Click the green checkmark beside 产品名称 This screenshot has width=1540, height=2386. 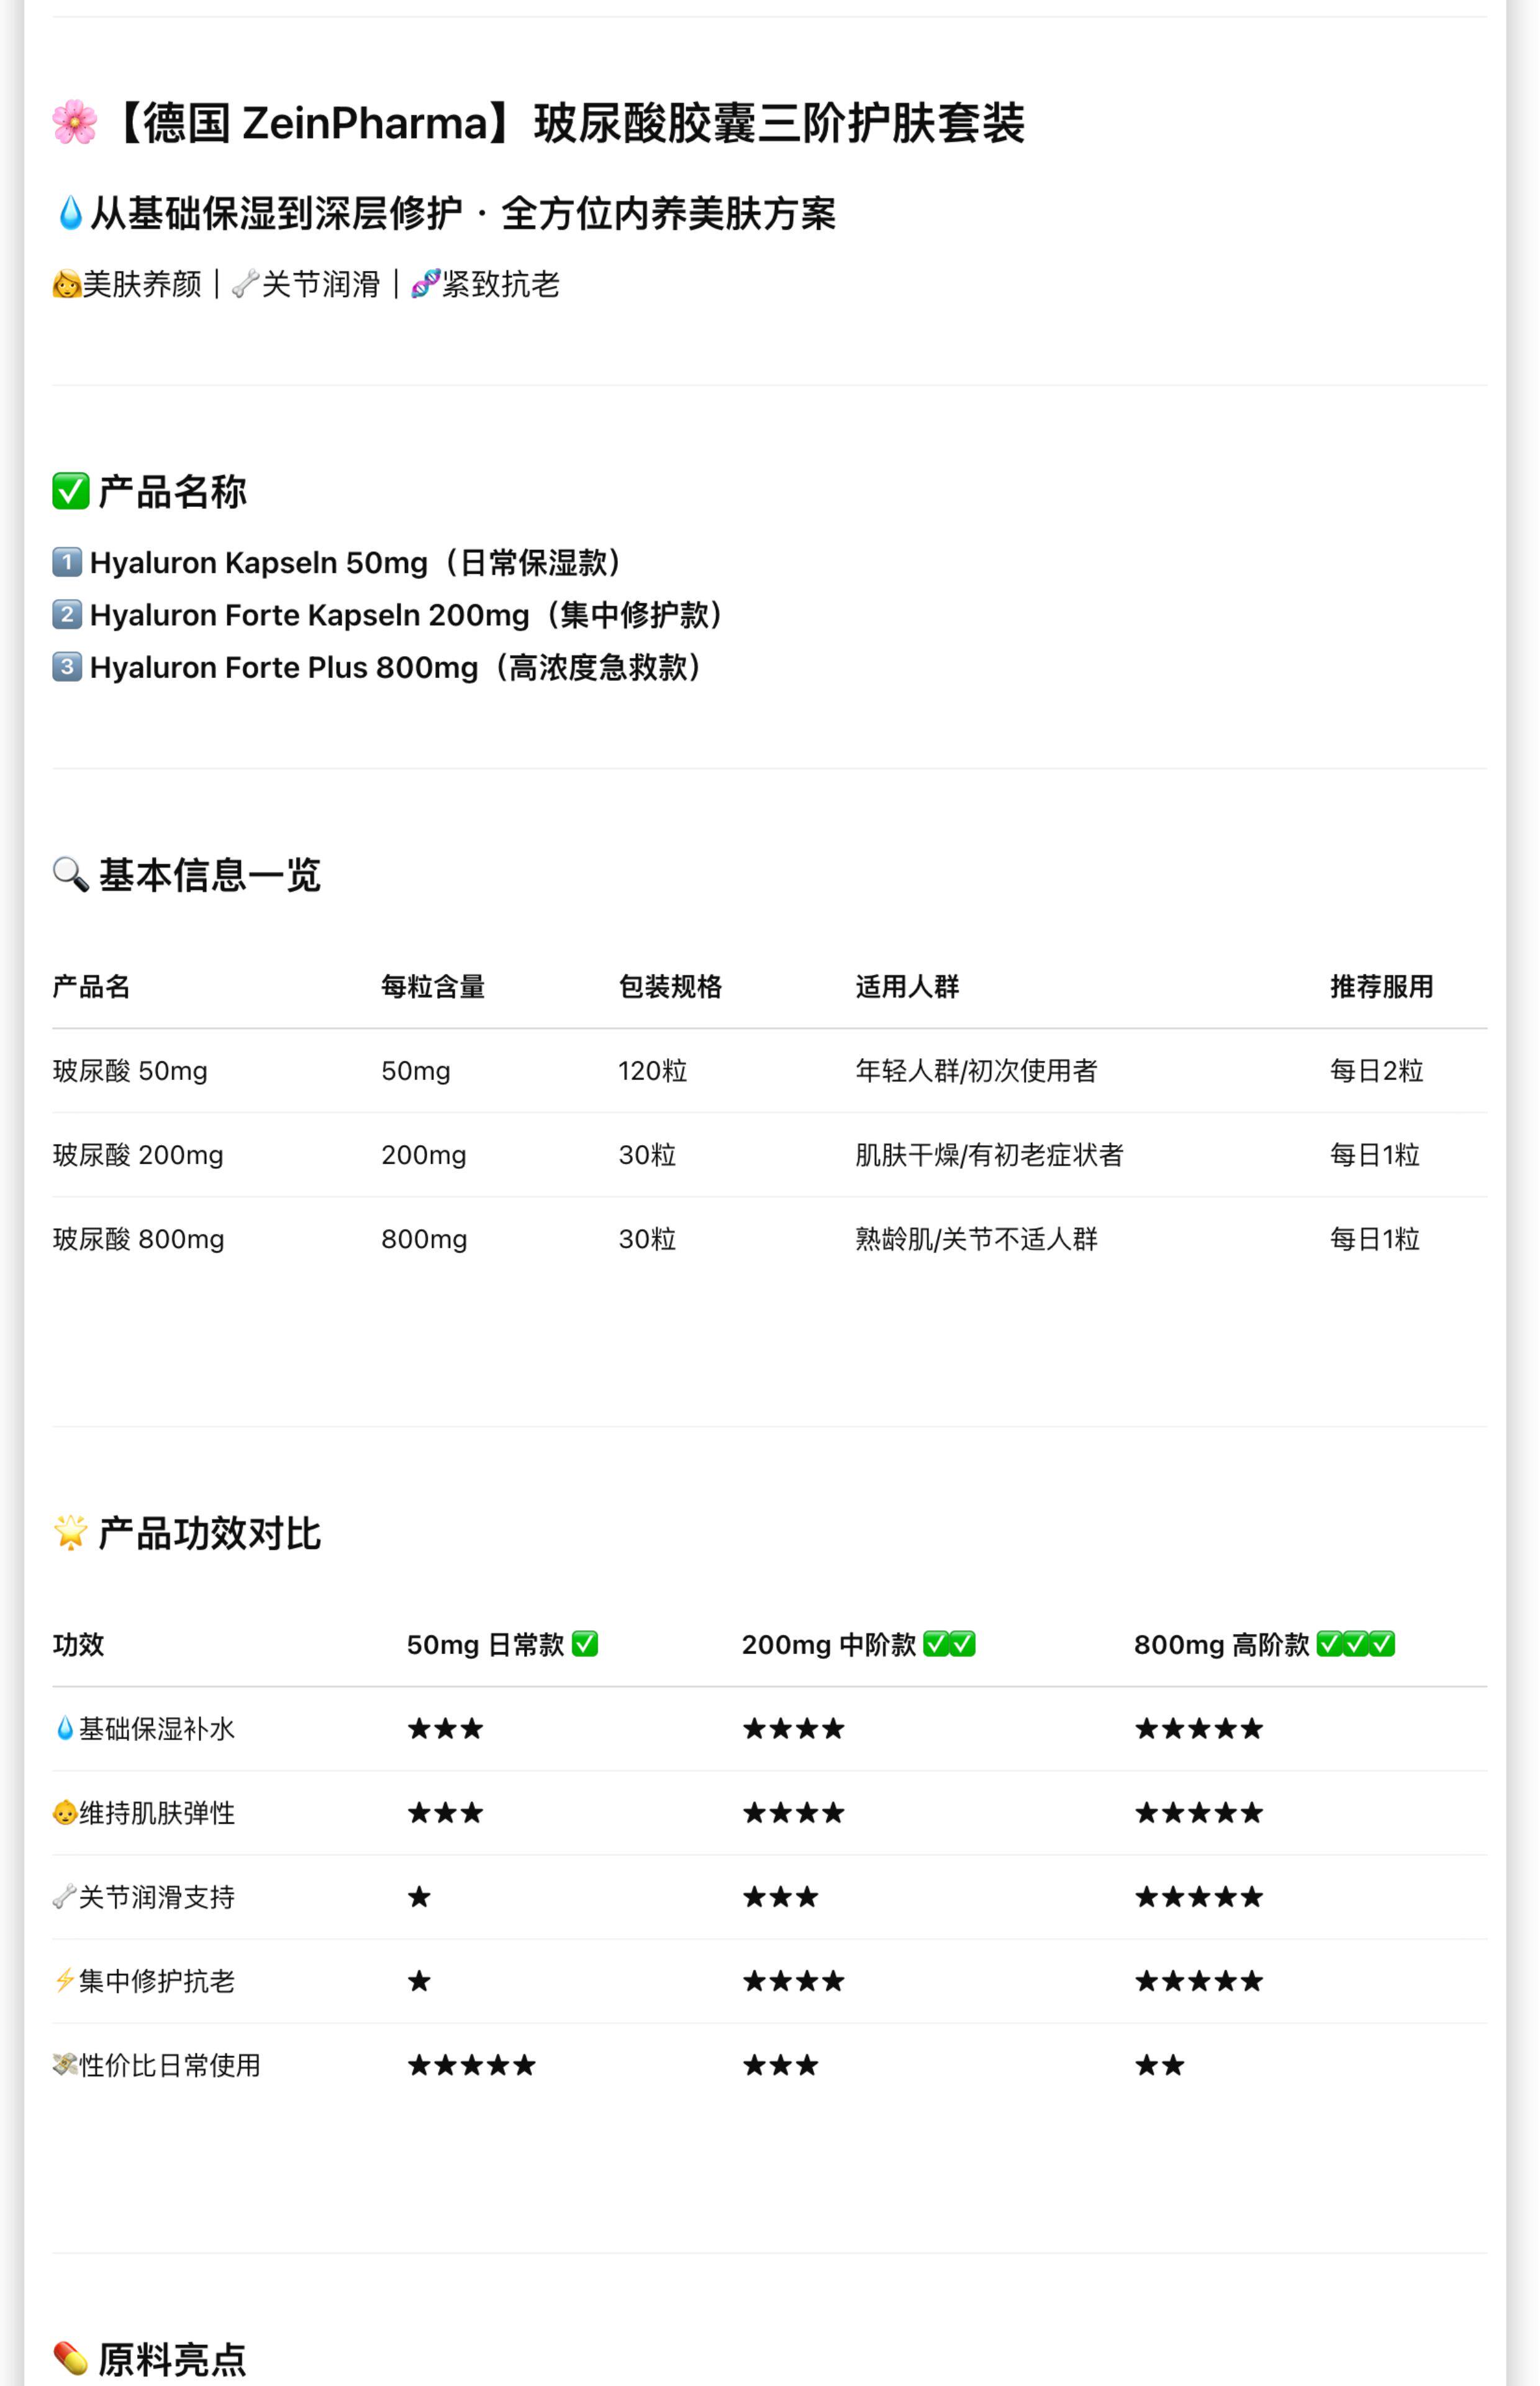click(71, 491)
